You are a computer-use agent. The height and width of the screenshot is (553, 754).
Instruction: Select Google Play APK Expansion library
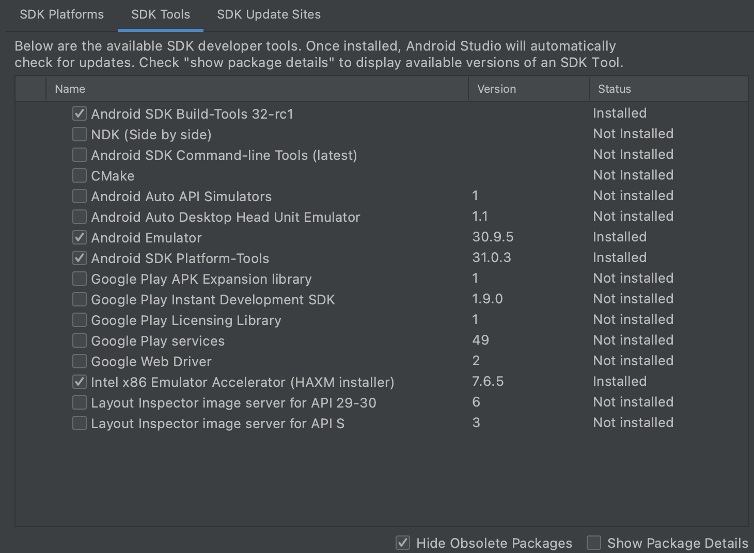pyautogui.click(x=79, y=279)
